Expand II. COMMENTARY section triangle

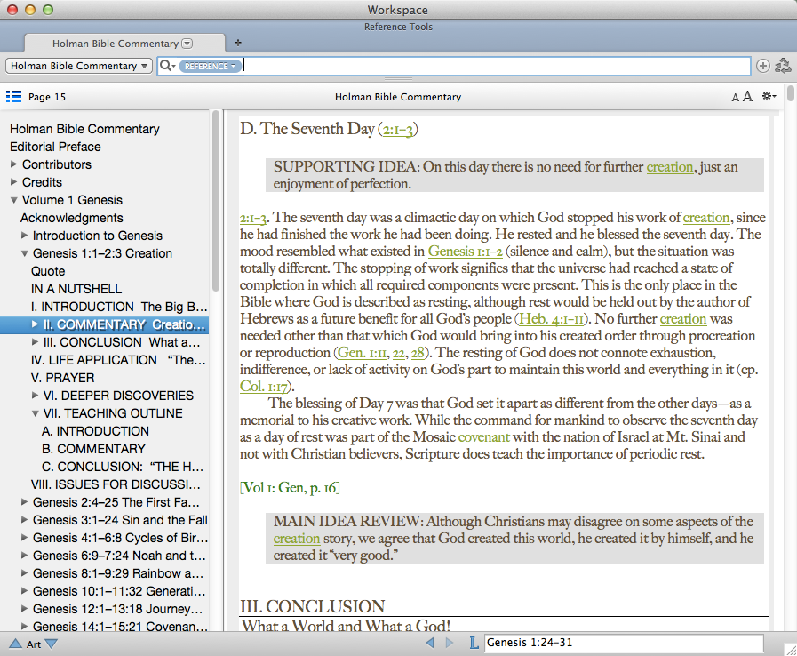[35, 324]
